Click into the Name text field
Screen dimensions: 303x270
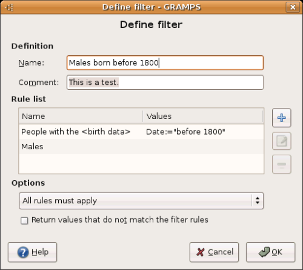[165, 63]
